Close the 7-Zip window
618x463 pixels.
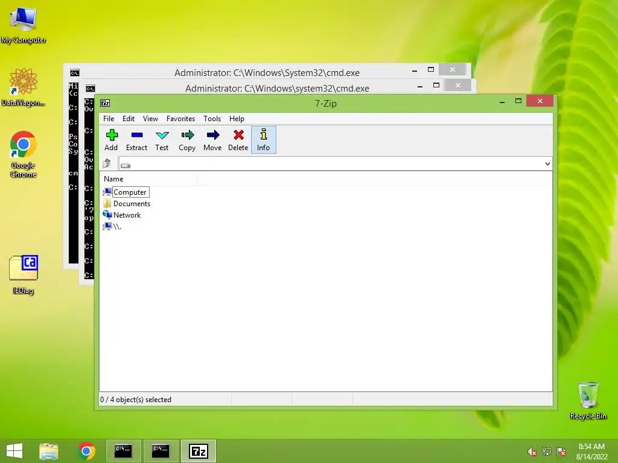point(540,101)
